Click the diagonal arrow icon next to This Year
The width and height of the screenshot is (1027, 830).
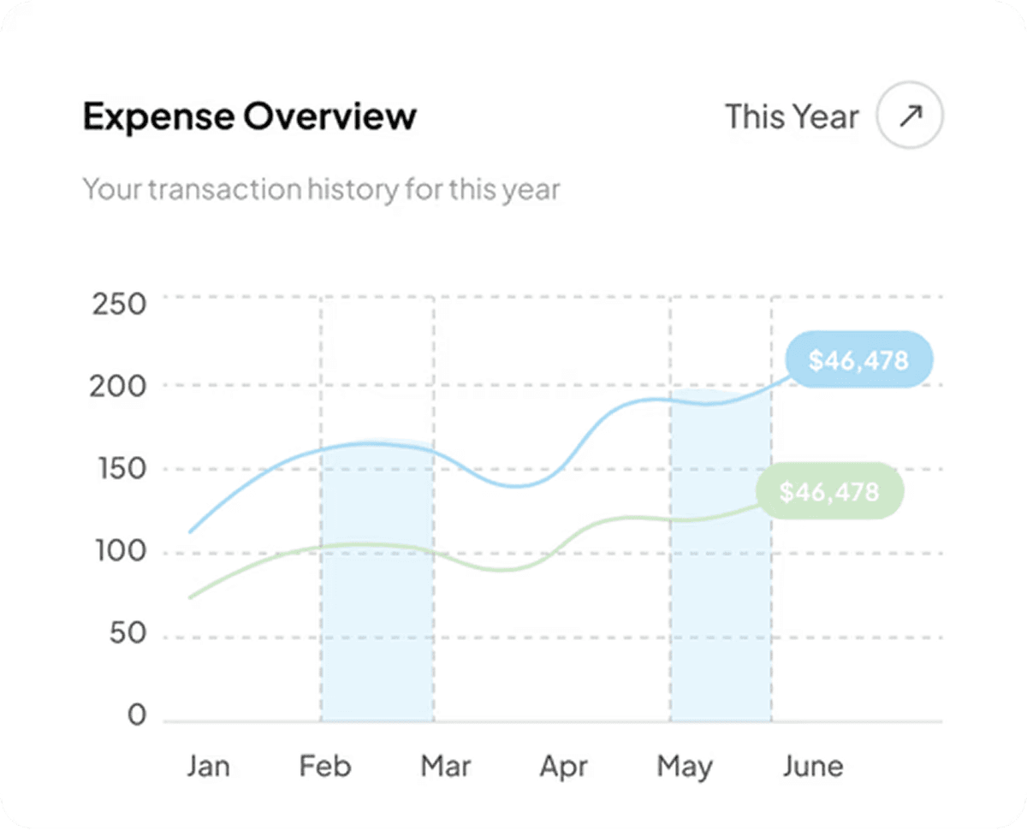(x=909, y=115)
